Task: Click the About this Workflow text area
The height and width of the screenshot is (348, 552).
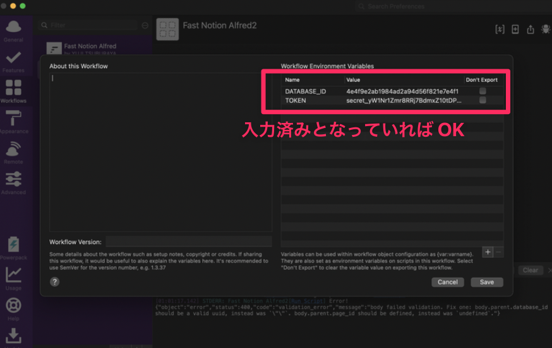Action: 161,152
